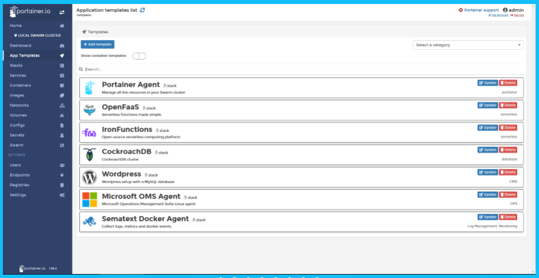Click the Swarm icon in sidebar
Screen dimensions: 539x278
click(x=62, y=145)
